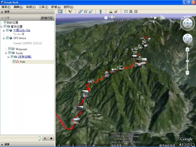Open the 說明(H) menu
The width and height of the screenshot is (196, 147).
pyautogui.click(x=69, y=7)
